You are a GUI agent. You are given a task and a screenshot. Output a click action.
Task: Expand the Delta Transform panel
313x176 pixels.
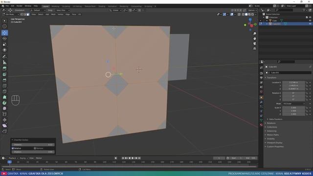tap(275, 119)
